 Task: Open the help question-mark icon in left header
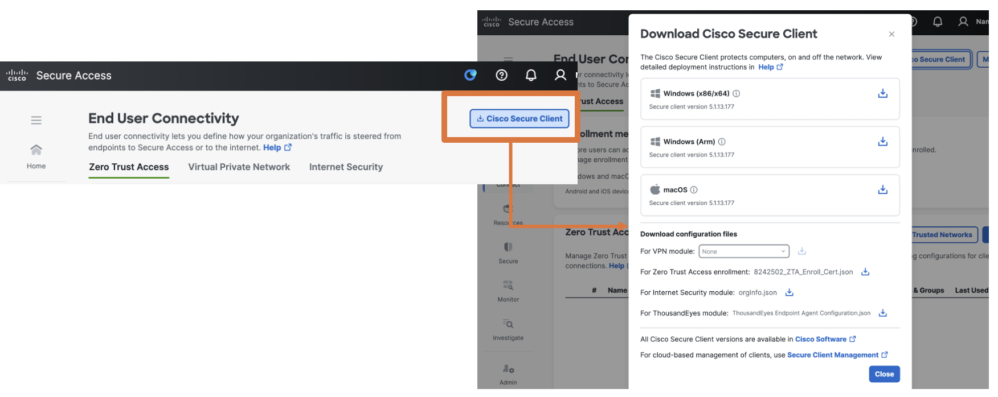[x=501, y=75]
